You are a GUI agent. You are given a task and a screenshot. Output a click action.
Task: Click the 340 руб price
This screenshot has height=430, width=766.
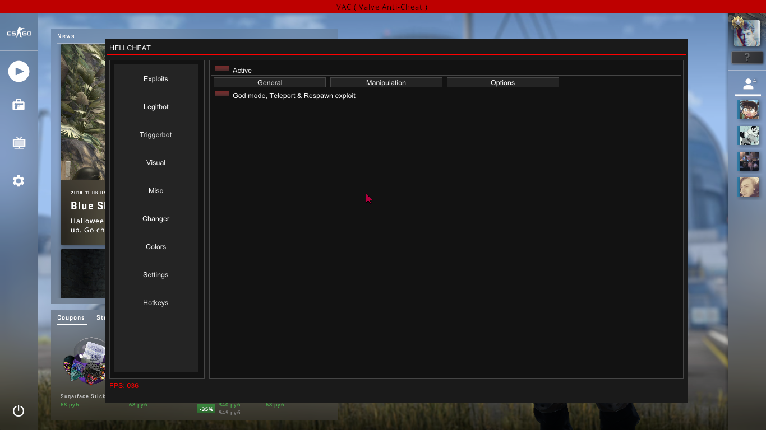[x=229, y=405]
